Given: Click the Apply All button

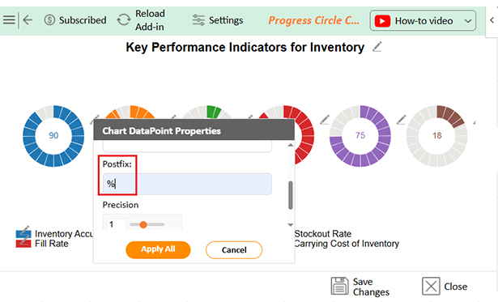Looking at the screenshot, I should pyautogui.click(x=158, y=249).
